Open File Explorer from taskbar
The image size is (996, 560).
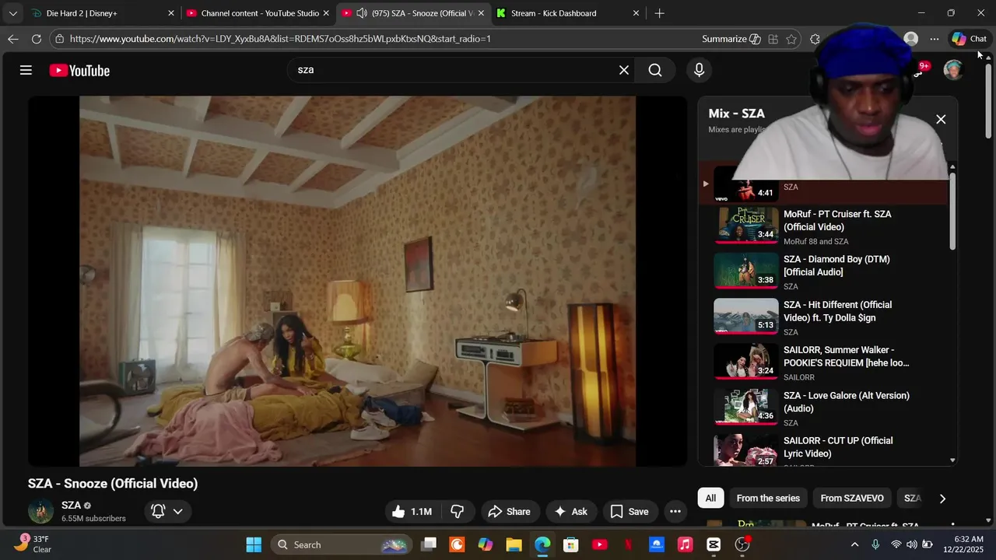click(514, 544)
